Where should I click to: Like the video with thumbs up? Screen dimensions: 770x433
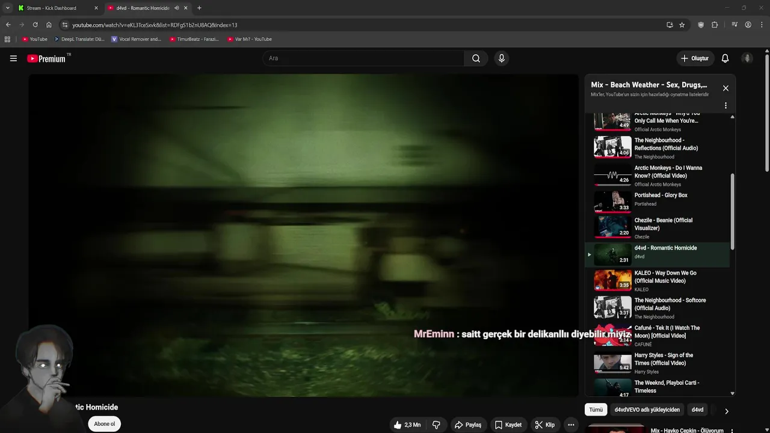(x=407, y=425)
